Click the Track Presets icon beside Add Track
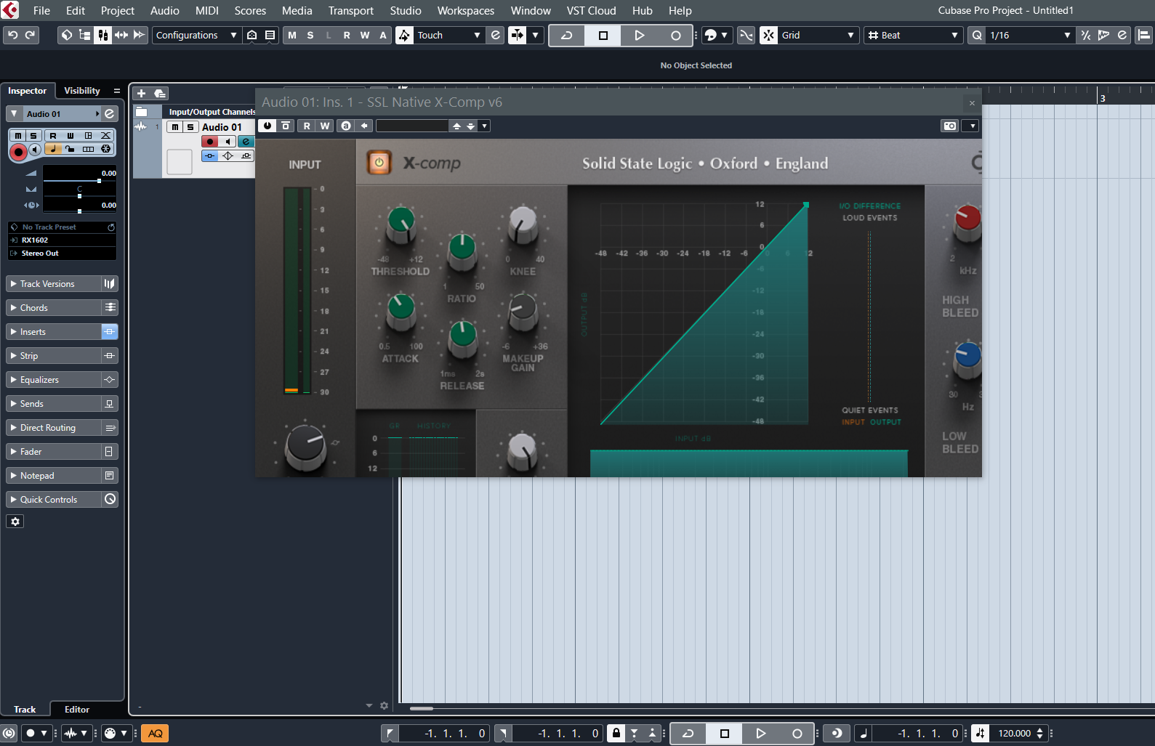Screen dimensions: 1155x746 (x=160, y=93)
